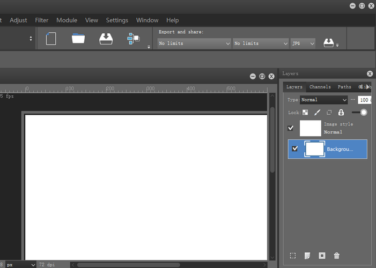Viewport: 376px width, 268px height.
Task: Switch to the Channels tab
Action: (x=320, y=87)
